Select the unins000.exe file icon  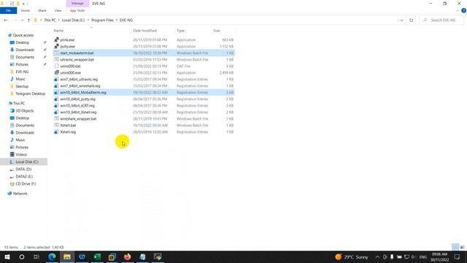[x=57, y=73]
